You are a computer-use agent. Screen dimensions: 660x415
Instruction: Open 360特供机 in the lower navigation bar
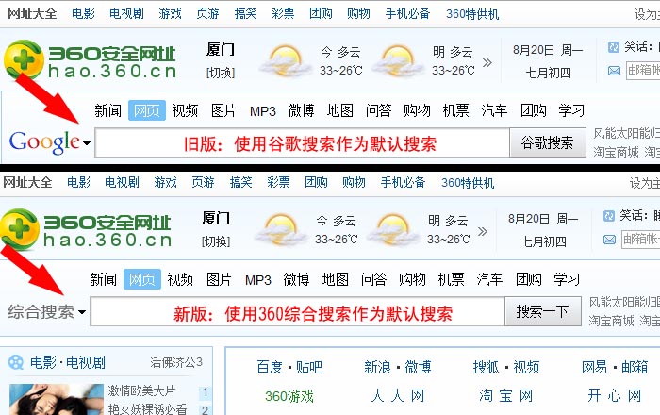[468, 183]
